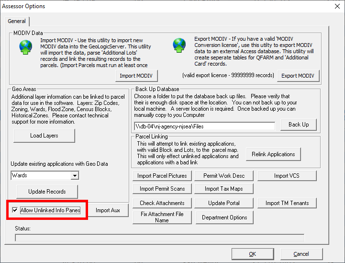Click the Status label
The image size is (345, 263).
pyautogui.click(x=22, y=229)
